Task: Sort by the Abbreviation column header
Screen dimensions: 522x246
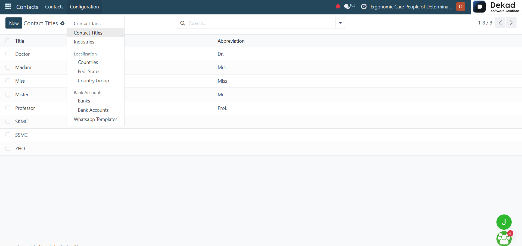Action: point(231,41)
